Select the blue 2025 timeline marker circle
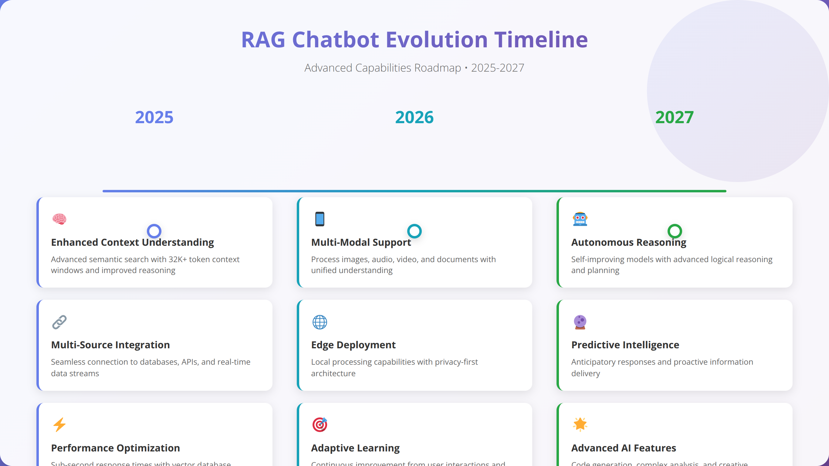Viewport: 829px width, 466px height. coord(154,231)
